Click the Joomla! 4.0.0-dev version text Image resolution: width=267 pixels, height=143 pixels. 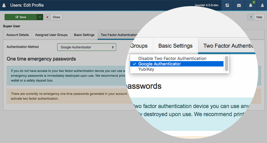click(x=207, y=5)
